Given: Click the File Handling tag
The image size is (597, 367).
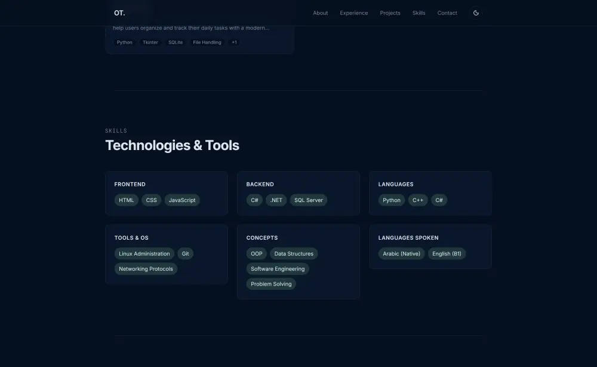Looking at the screenshot, I should click(x=207, y=42).
